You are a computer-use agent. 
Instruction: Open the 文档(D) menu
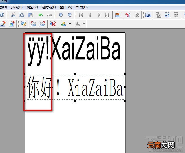coord(17,7)
